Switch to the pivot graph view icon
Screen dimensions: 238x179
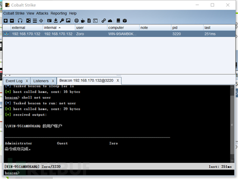coord(28,21)
